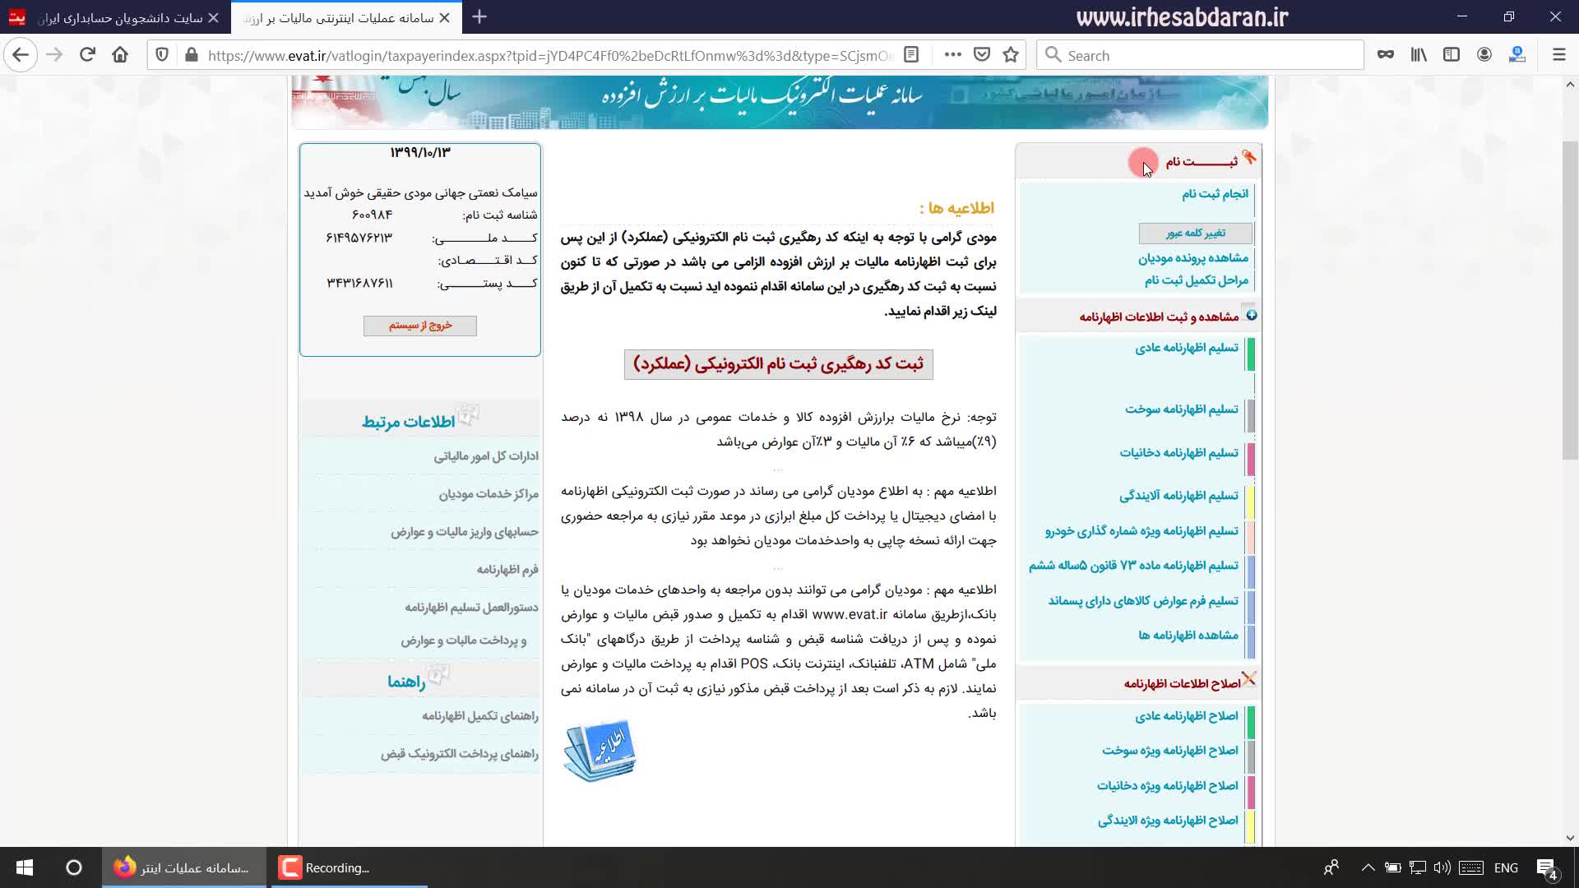
Task: Click خروج از سیستم logout button
Action: click(x=419, y=326)
